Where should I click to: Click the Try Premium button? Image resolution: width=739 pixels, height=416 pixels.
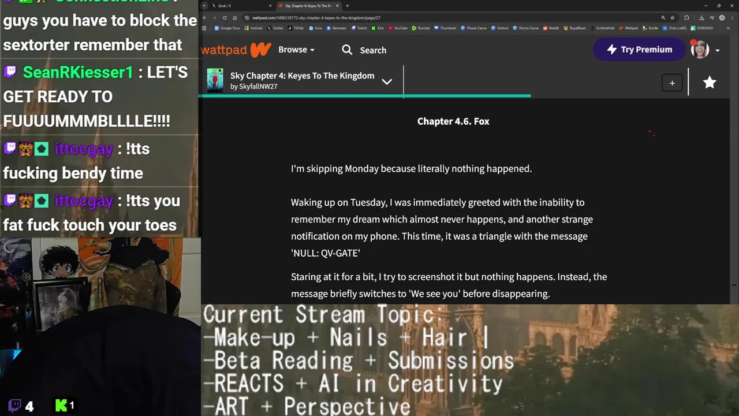[x=639, y=50]
